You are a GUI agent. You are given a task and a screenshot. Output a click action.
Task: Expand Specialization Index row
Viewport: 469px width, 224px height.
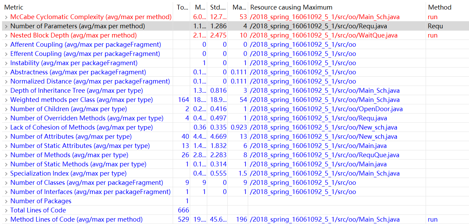[6, 174]
